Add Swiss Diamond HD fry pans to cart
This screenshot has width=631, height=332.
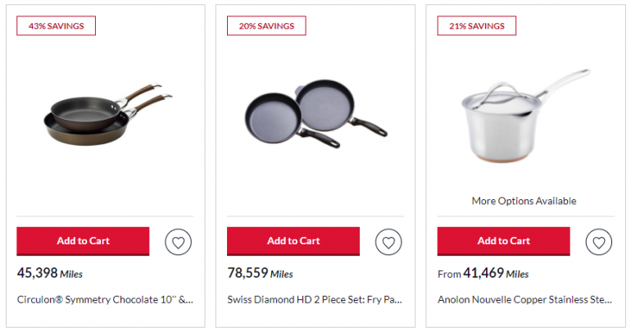(293, 241)
